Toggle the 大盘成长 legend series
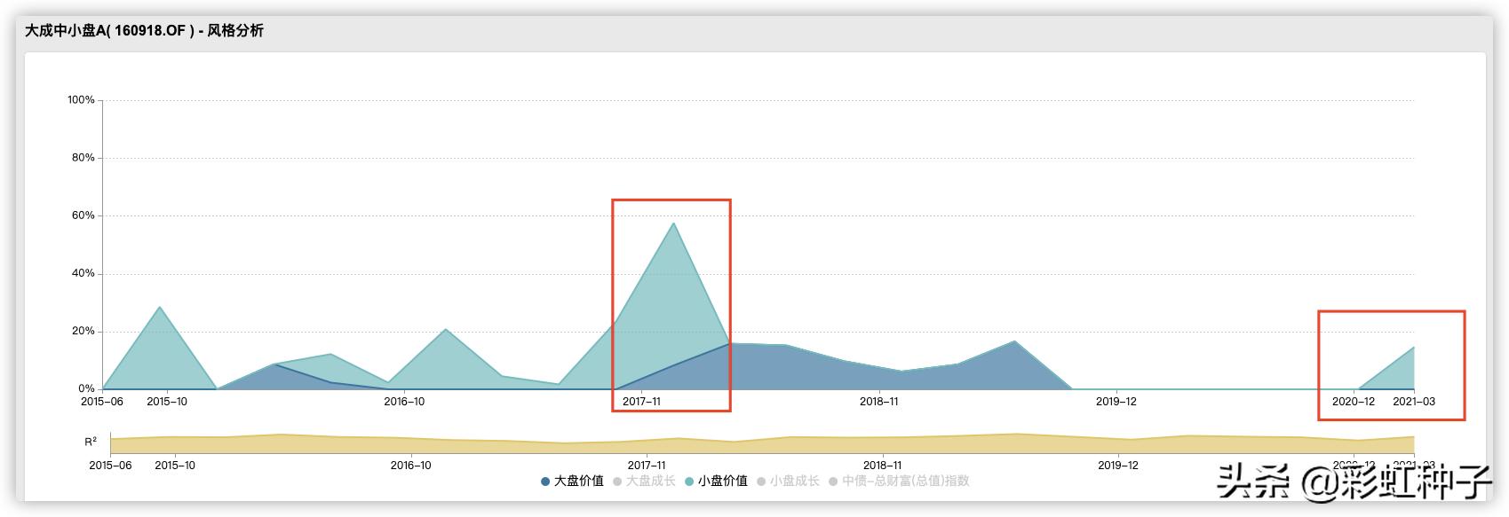This screenshot has width=1509, height=517. 644,481
